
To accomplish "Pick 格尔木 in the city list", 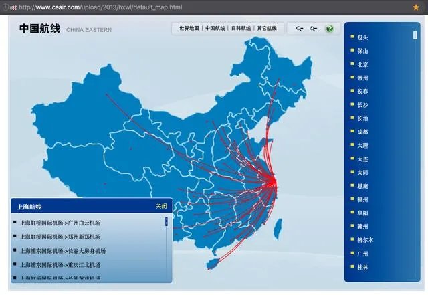I will point(365,240).
